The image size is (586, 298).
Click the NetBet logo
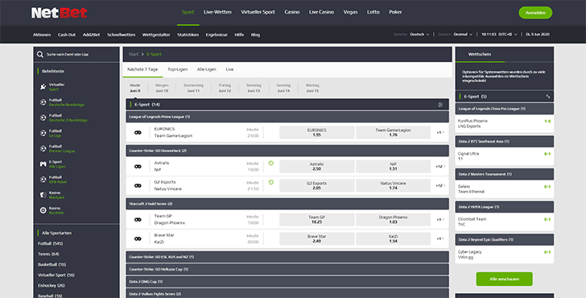point(59,13)
